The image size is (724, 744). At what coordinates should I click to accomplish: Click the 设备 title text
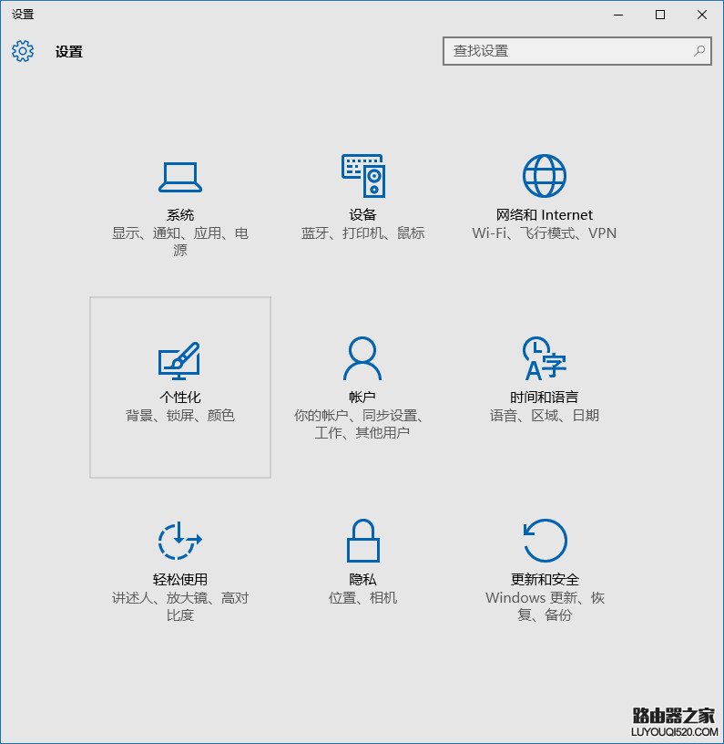coord(363,215)
